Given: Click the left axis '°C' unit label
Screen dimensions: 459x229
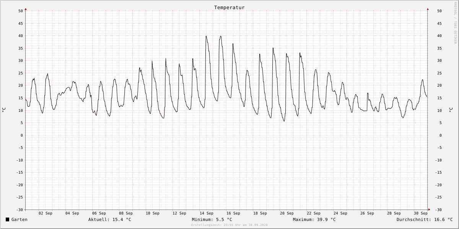Looking at the screenshot, I should (x=4, y=110).
